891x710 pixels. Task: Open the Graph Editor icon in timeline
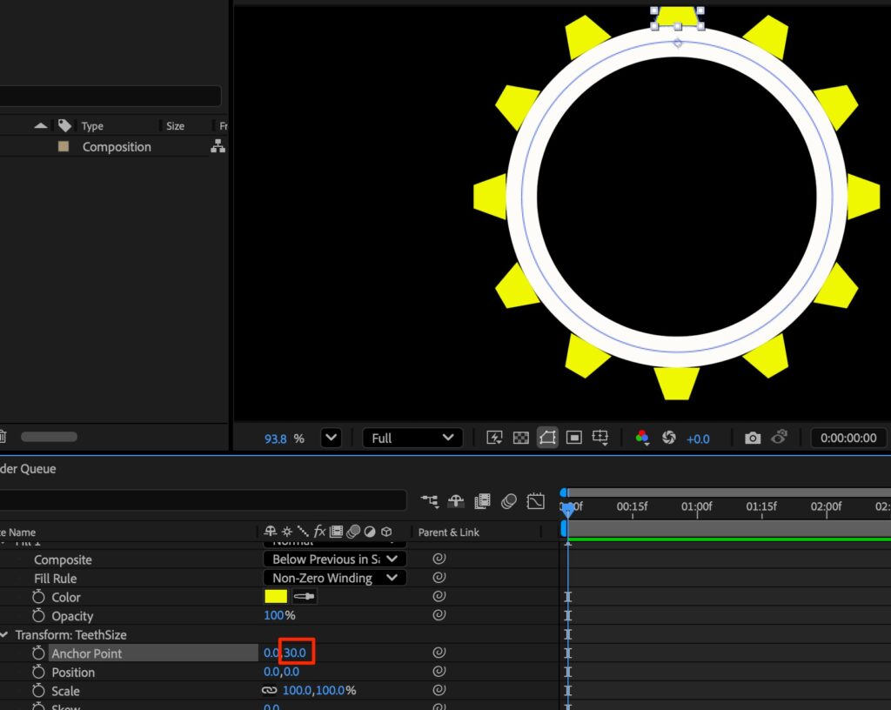point(536,500)
